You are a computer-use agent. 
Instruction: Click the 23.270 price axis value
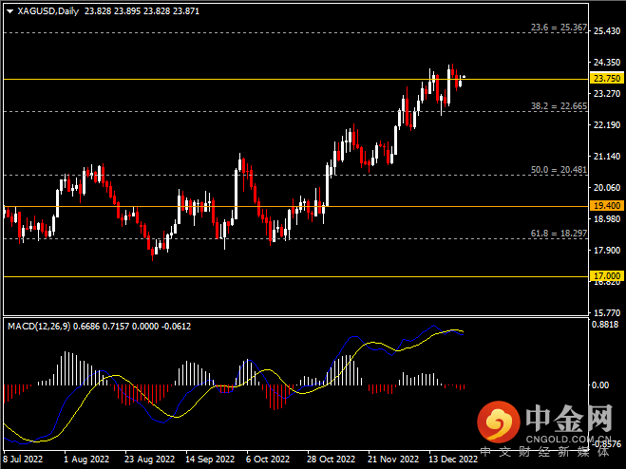pyautogui.click(x=607, y=94)
